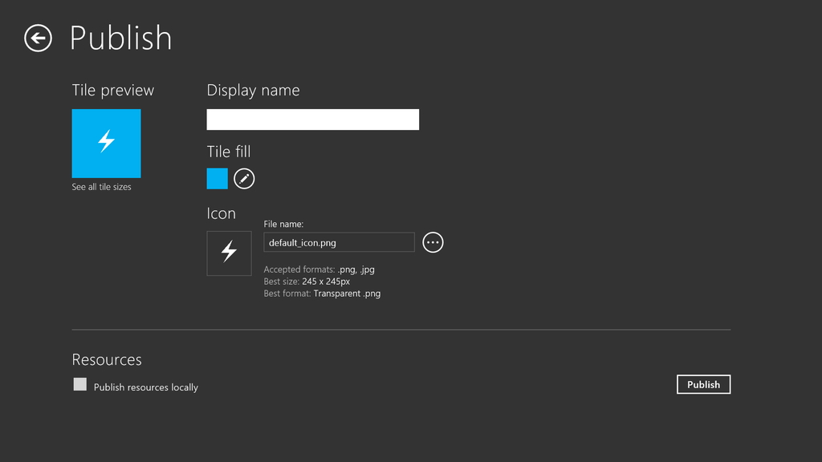
Task: Click the Display name label
Action: click(253, 90)
